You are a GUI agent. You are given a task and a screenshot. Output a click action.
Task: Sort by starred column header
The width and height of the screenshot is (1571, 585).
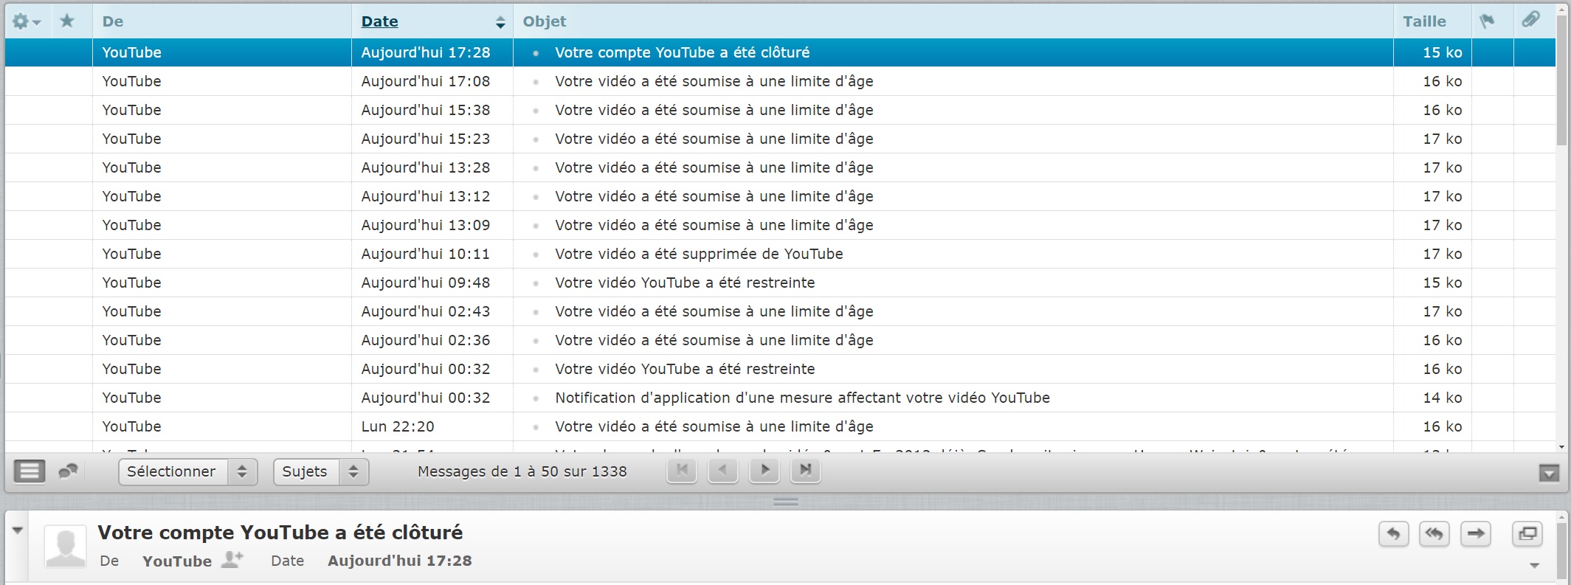coord(67,21)
